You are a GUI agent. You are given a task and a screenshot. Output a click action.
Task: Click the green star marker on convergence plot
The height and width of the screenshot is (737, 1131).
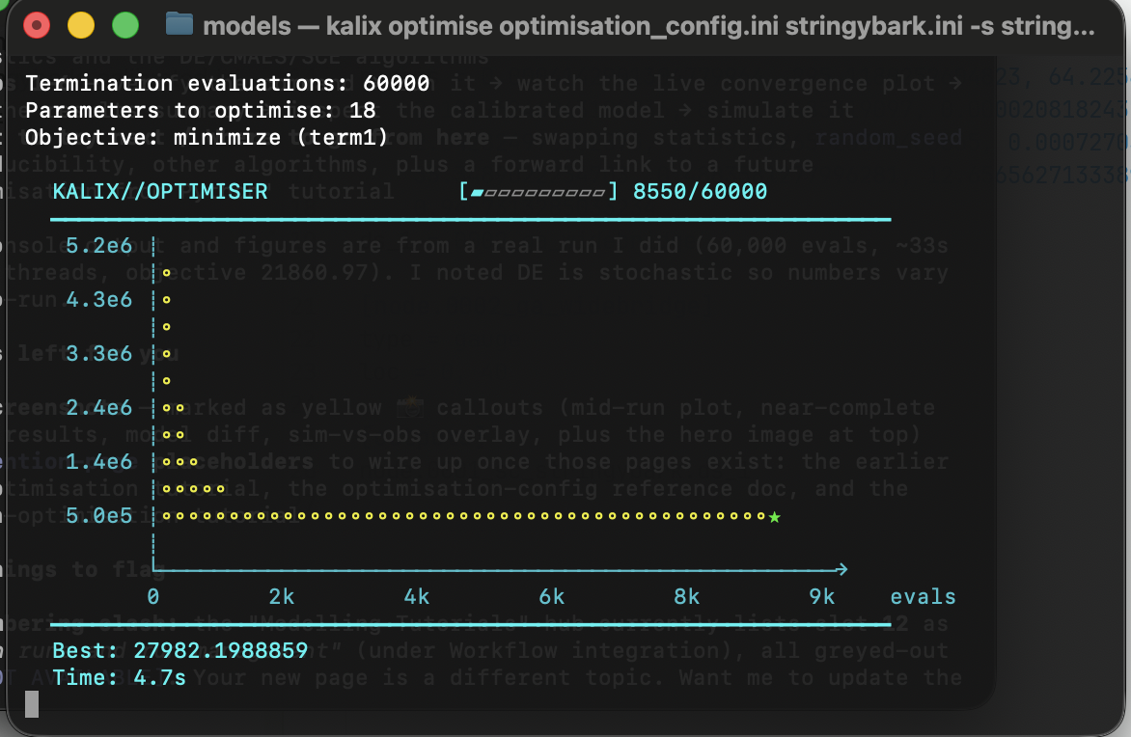coord(775,517)
